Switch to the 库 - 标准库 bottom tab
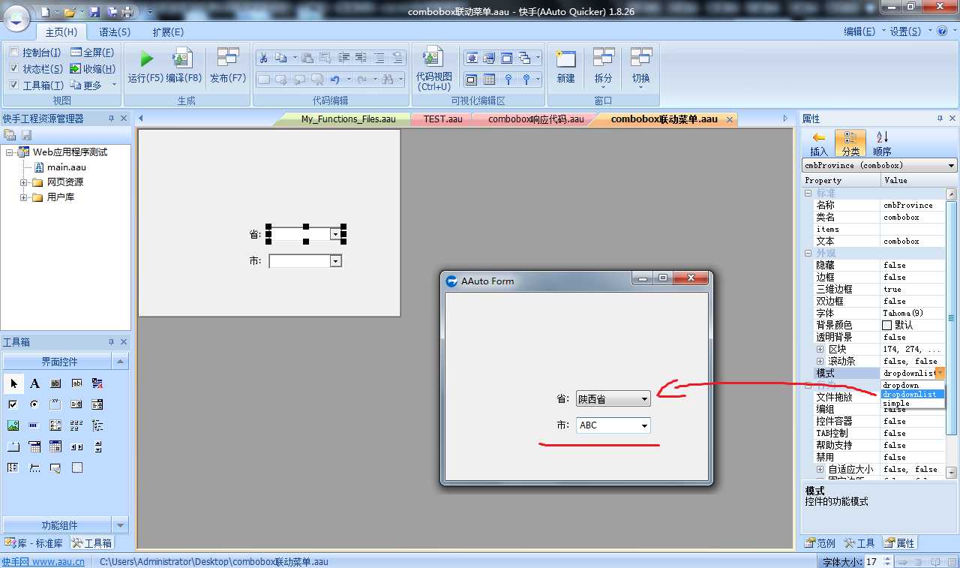 [34, 543]
